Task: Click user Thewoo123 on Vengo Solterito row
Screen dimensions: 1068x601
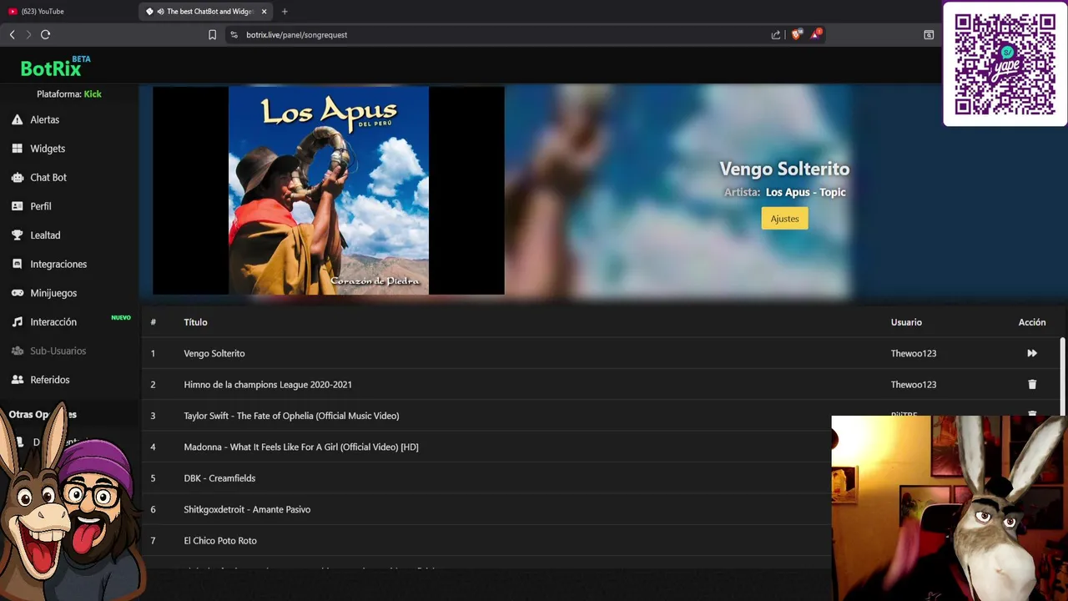Action: (913, 353)
